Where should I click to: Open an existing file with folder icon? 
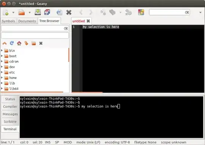pyautogui.click(x=22, y=13)
